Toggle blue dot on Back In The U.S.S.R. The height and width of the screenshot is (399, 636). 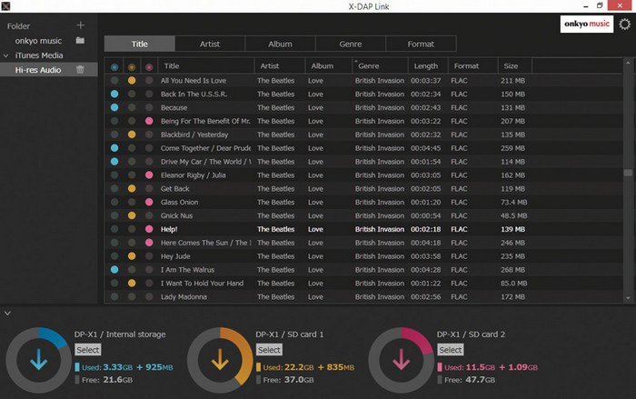click(x=114, y=94)
